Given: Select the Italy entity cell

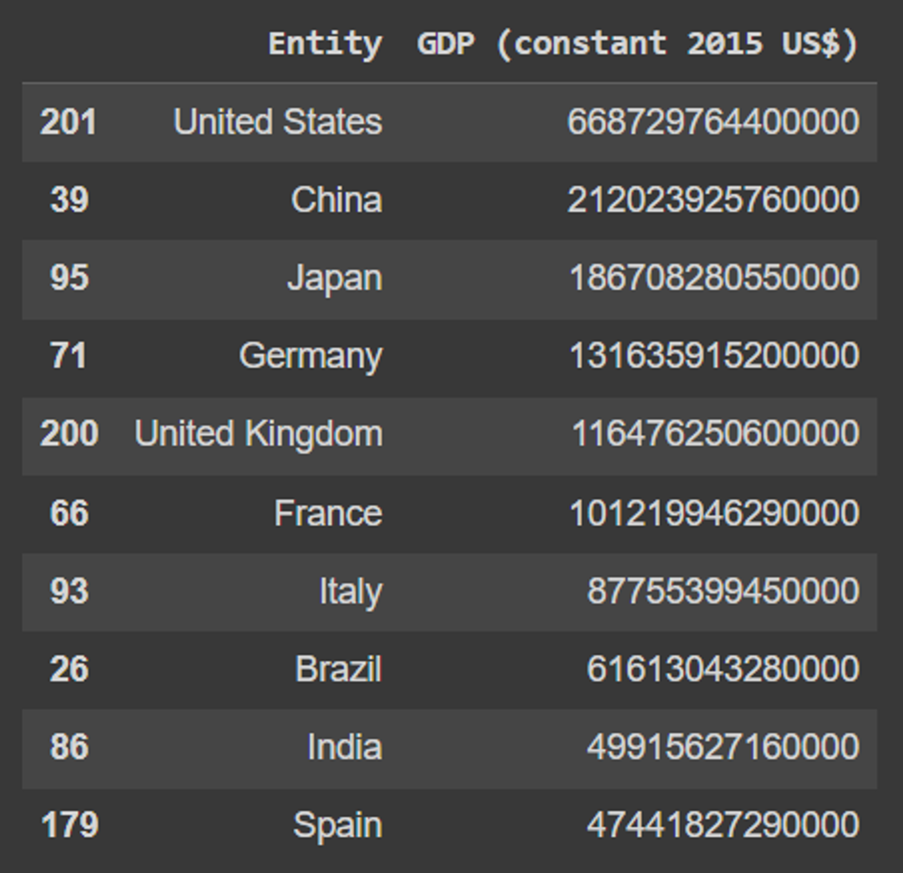Looking at the screenshot, I should [x=351, y=591].
